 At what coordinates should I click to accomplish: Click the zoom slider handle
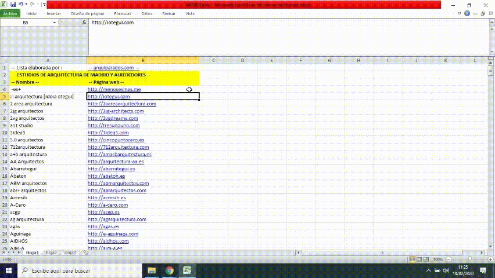[470, 259]
